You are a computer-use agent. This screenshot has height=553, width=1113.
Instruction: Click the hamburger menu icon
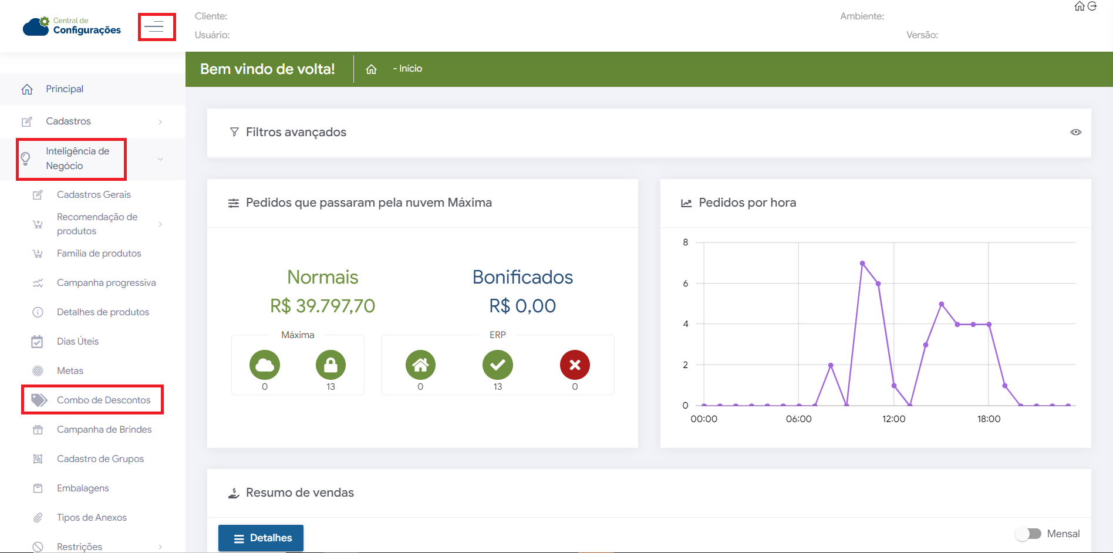click(x=156, y=27)
